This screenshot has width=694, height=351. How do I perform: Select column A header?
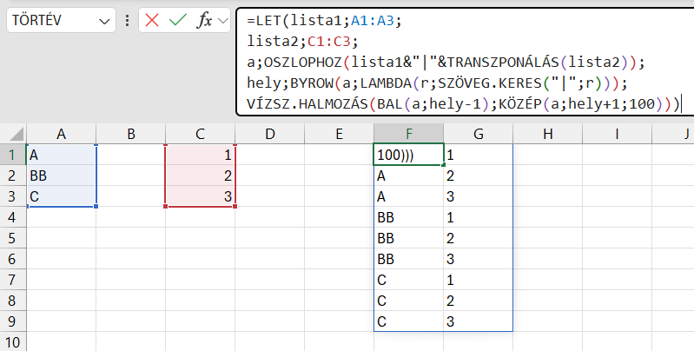click(x=61, y=133)
